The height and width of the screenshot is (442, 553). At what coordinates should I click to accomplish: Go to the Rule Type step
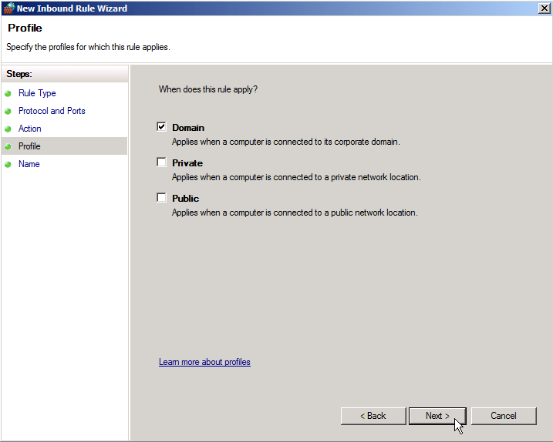click(37, 93)
